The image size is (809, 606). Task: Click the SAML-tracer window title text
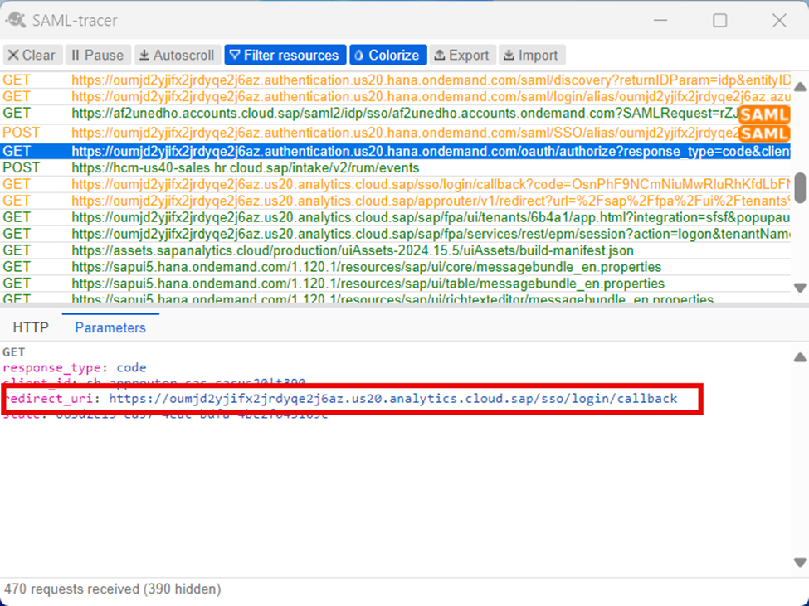coord(75,20)
